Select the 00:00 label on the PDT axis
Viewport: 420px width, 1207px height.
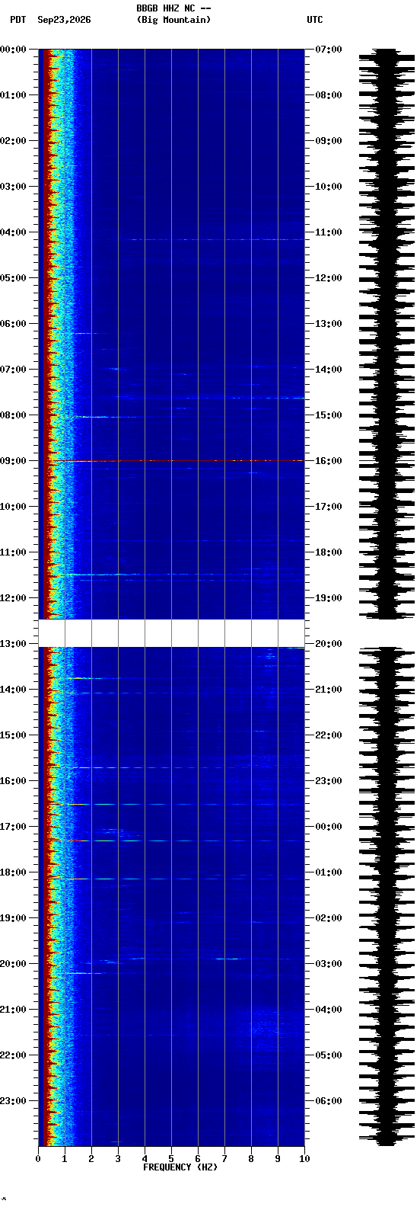pyautogui.click(x=14, y=50)
